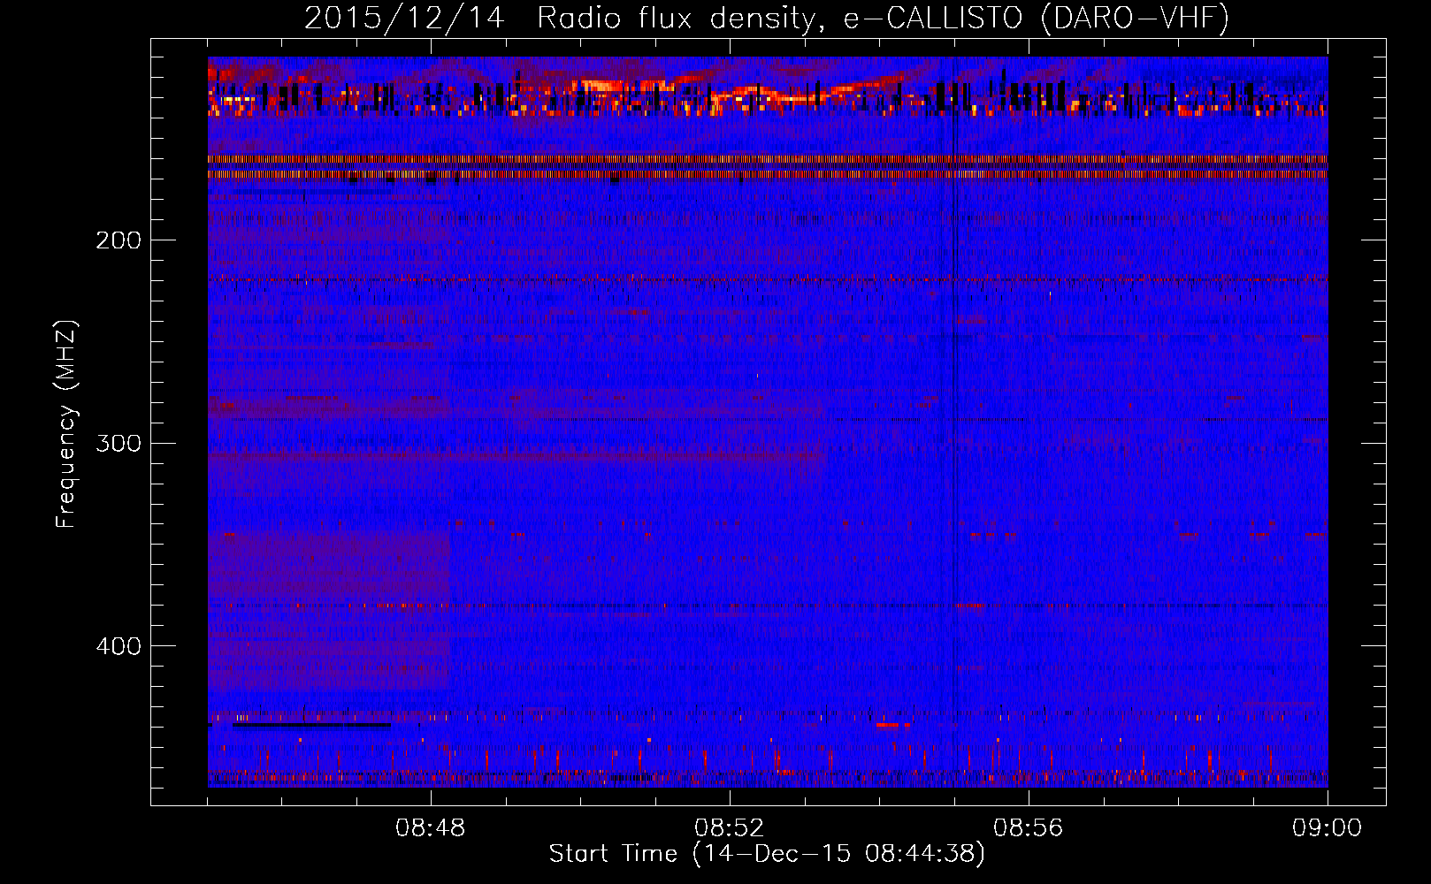Click the plot title "Radio flux density, e-CALLISTO (DARO-VHF)"

click(883, 19)
